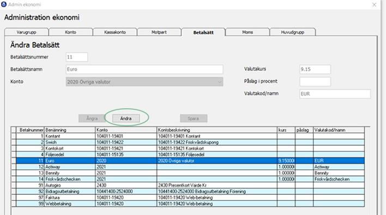
Task: Click the kurs cell 9.15000 for Euro
Action: coord(286,161)
